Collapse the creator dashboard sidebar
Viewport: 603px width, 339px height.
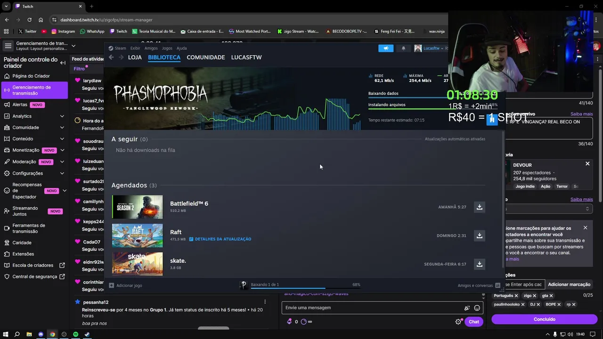pos(63,63)
